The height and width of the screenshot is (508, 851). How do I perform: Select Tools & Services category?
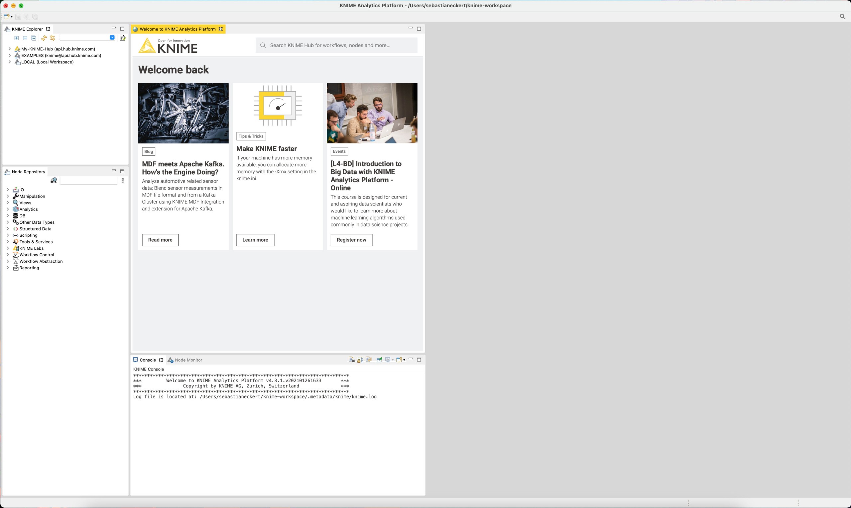click(x=36, y=242)
